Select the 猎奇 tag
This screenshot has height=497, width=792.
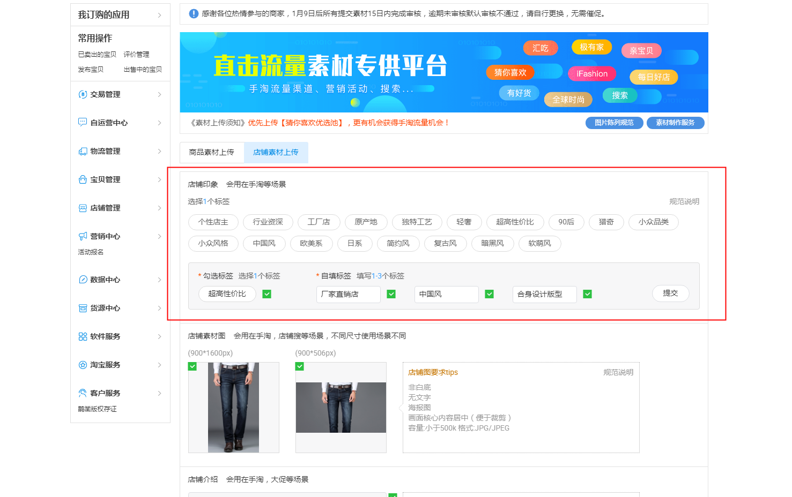pyautogui.click(x=606, y=222)
